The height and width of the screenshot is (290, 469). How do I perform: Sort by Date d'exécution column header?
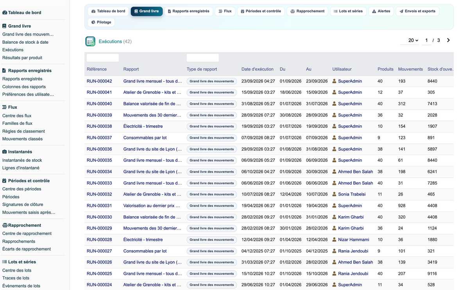click(258, 69)
